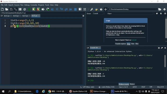167x94 pixels.
Task: Run file with green play icon
Action: [x=29, y=9]
